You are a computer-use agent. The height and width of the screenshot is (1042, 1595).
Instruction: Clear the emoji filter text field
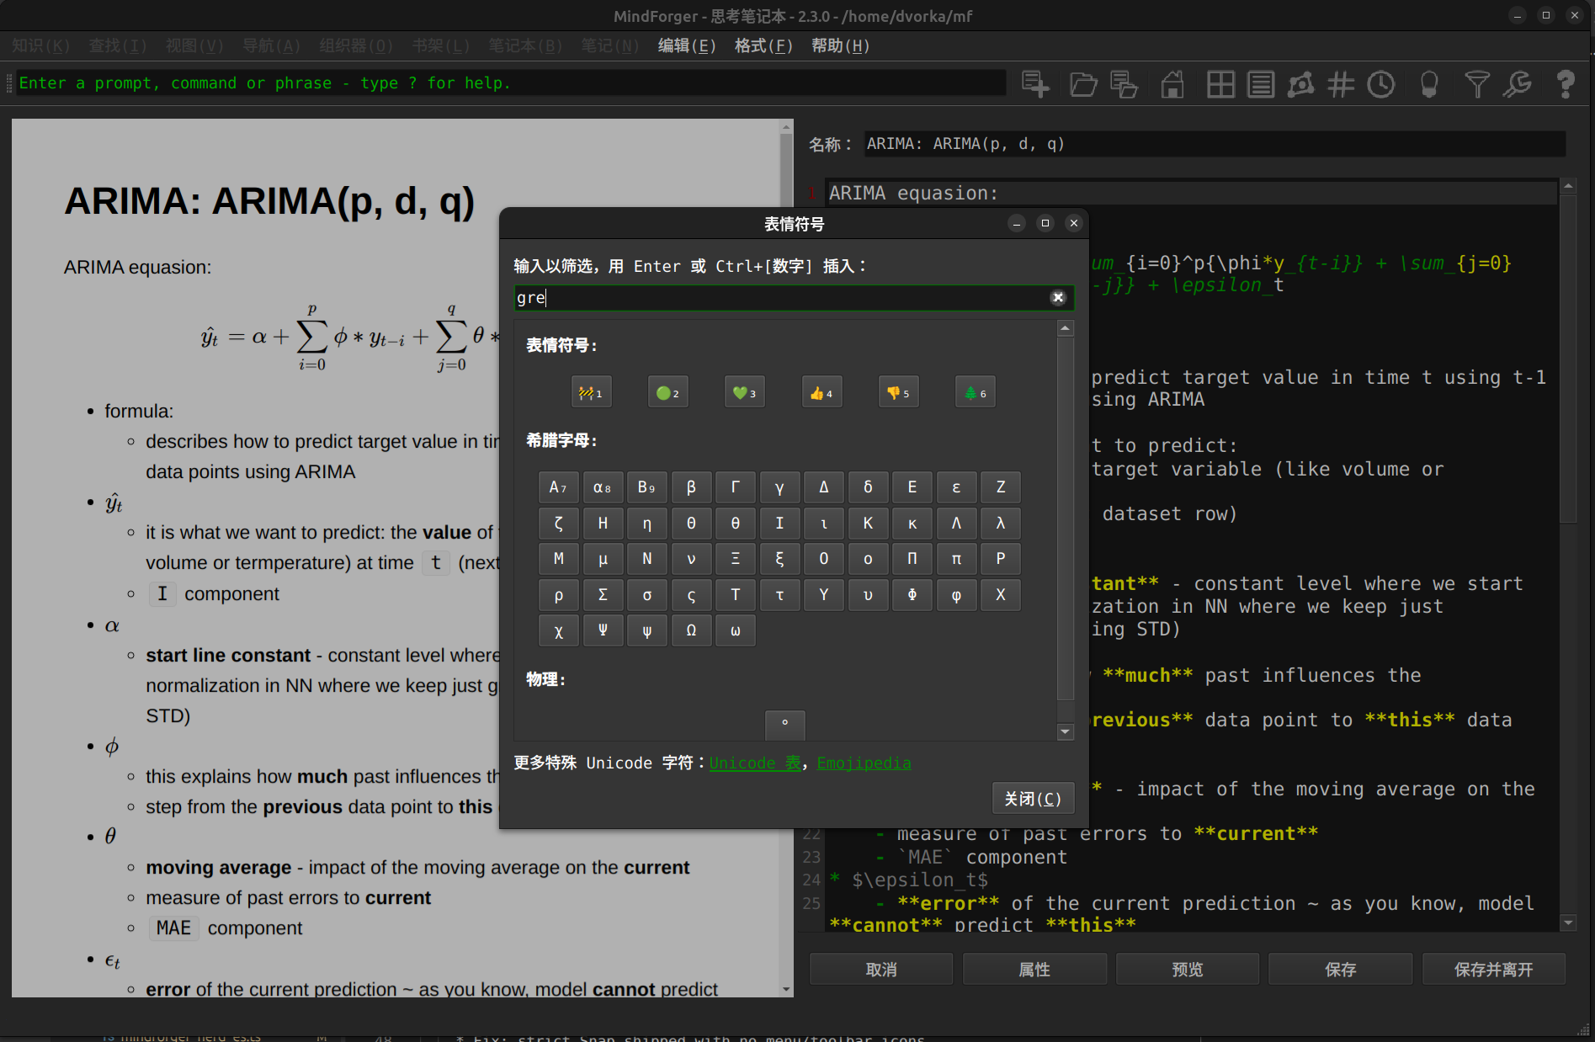pyautogui.click(x=1058, y=297)
